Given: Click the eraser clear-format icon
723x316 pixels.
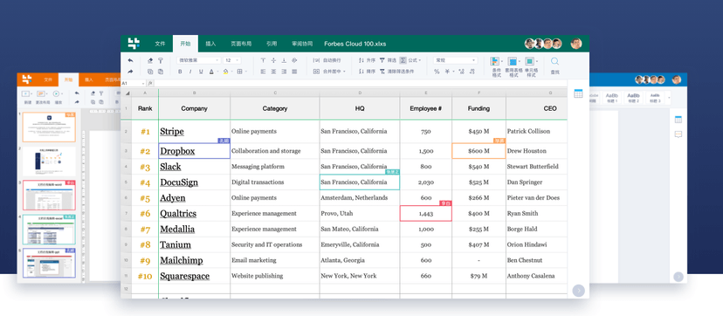Looking at the screenshot, I should [150, 60].
